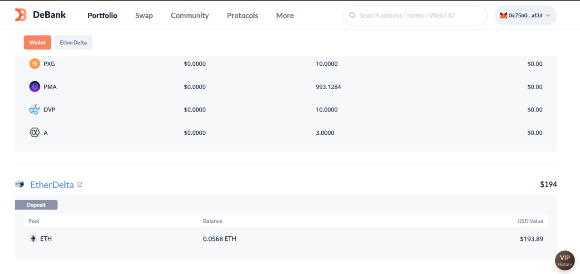Click the DeBank logo icon
Image resolution: width=580 pixels, height=274 pixels.
click(x=21, y=15)
